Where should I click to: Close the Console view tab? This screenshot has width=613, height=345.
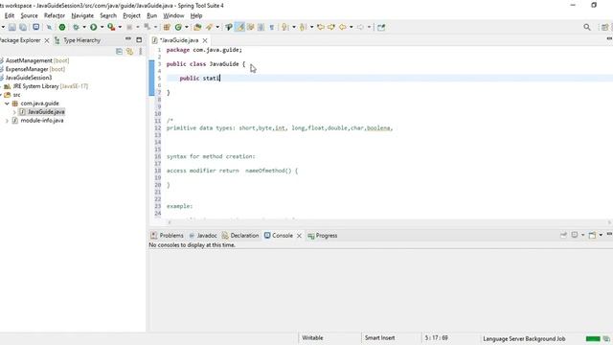tap(299, 236)
